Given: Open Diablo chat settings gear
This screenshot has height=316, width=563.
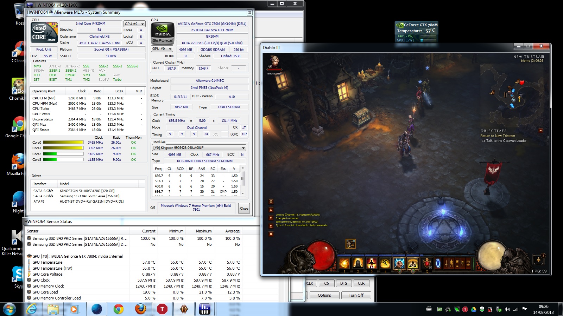Looking at the screenshot, I should click(271, 202).
